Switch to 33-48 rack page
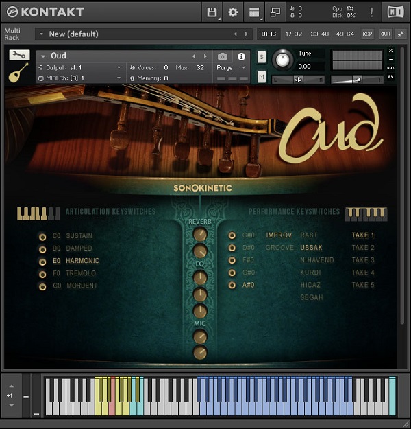This screenshot has height=429, width=411. coord(319,34)
